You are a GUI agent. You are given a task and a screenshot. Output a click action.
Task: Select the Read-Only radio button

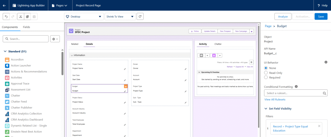pyautogui.click(x=266, y=73)
